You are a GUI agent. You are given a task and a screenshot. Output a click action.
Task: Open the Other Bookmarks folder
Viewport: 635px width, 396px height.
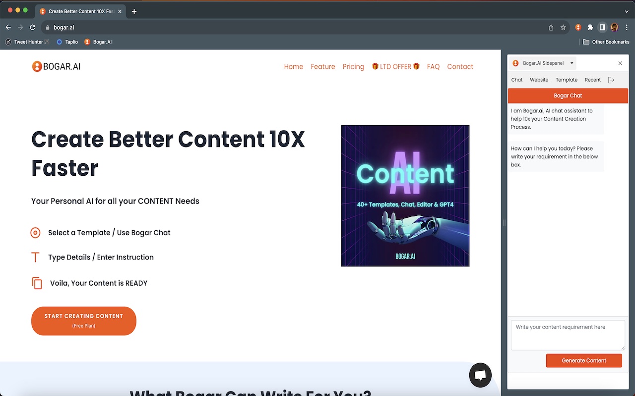tap(606, 42)
